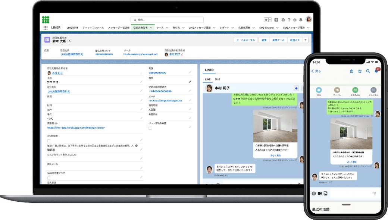Tap the notification bell with red badge on phone

pos(376,71)
